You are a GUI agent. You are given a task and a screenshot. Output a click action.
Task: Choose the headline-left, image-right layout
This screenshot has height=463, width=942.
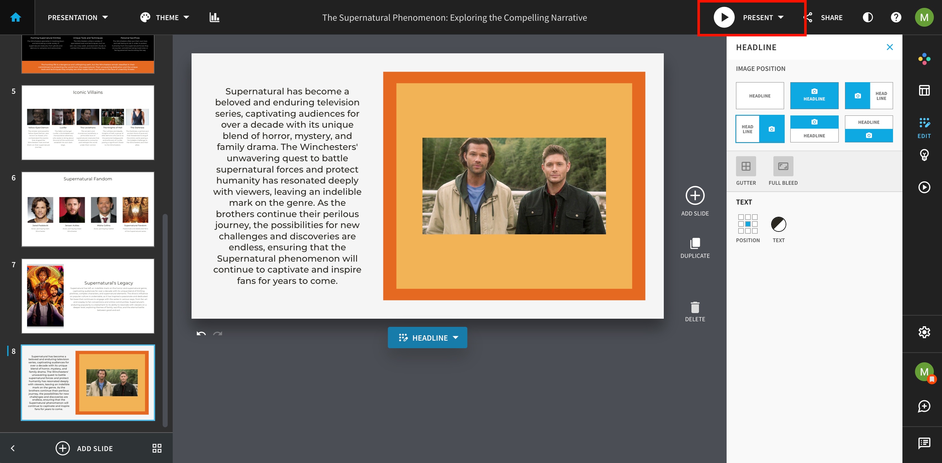[760, 129]
